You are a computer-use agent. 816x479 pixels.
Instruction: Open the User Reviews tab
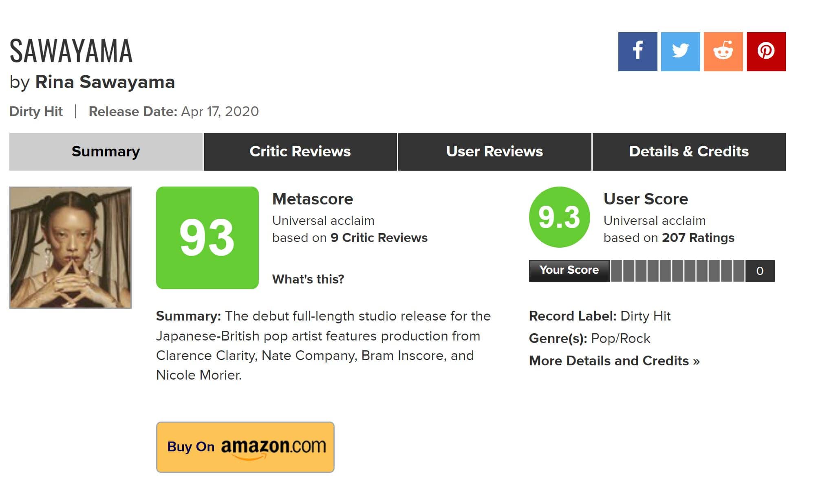(494, 152)
